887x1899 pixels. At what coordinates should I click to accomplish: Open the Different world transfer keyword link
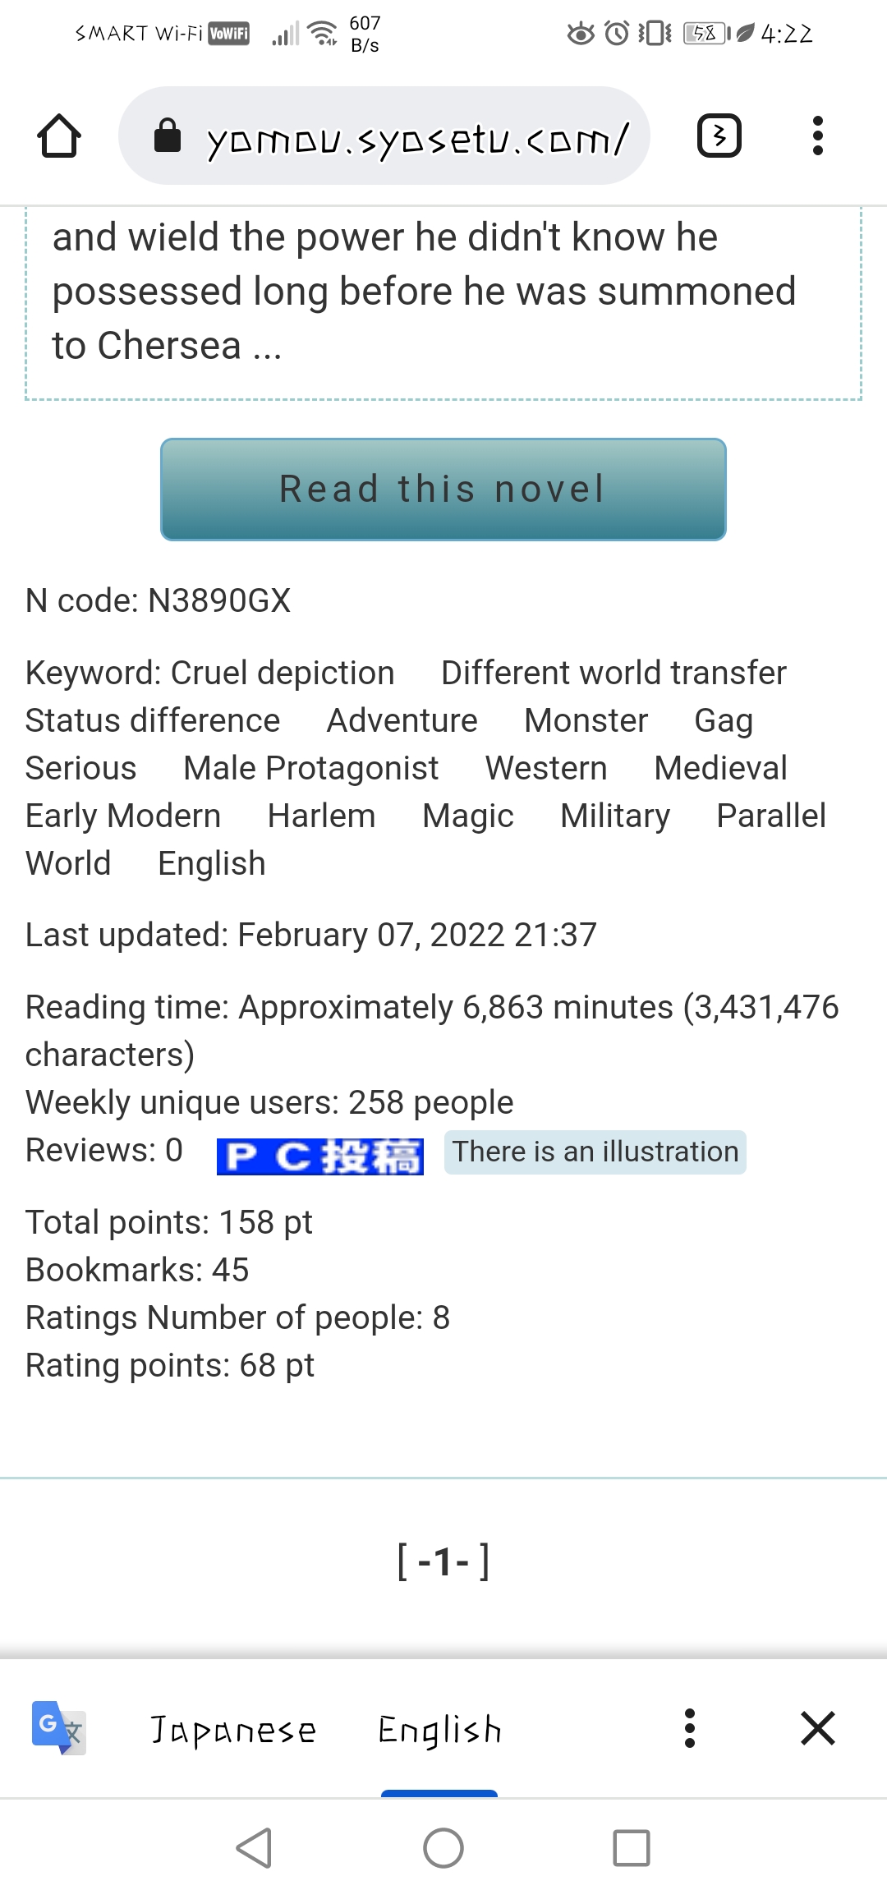coord(614,672)
